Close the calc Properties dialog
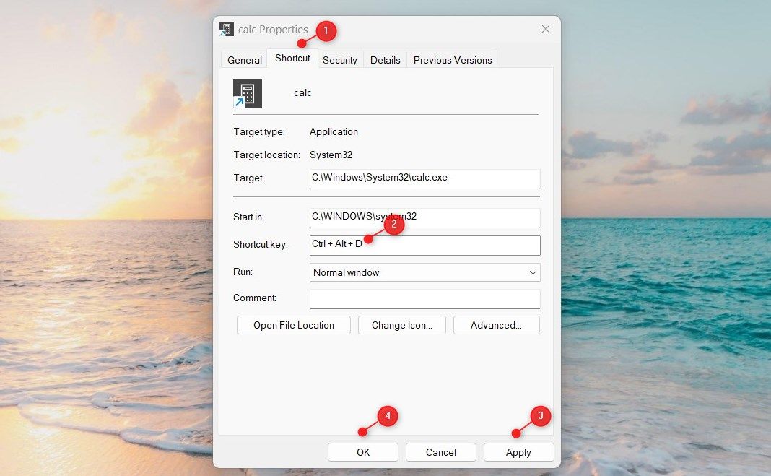The width and height of the screenshot is (771, 476). [546, 29]
